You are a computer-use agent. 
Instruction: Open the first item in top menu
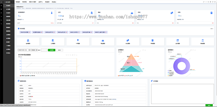pyautogui.click(x=18, y=2)
